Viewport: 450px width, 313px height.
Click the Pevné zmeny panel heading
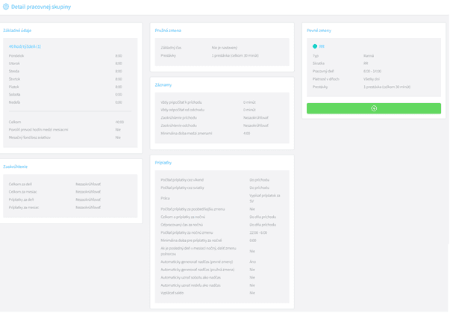[319, 31]
